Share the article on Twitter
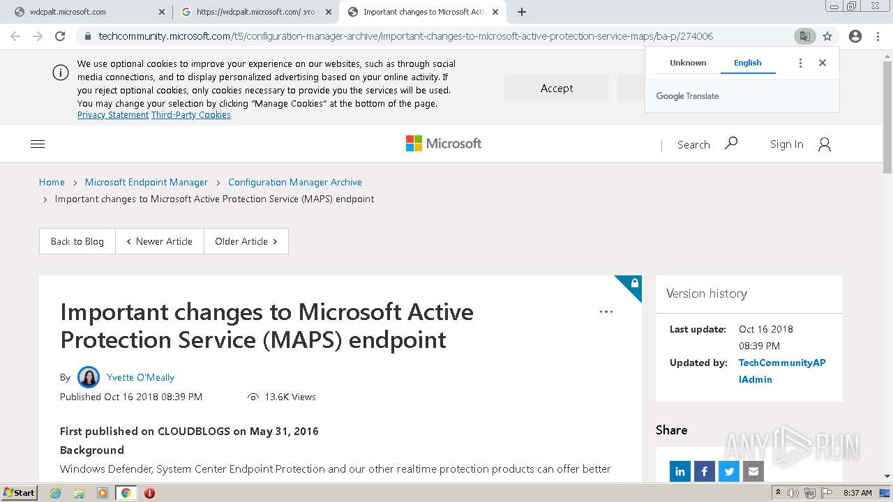 pos(729,471)
